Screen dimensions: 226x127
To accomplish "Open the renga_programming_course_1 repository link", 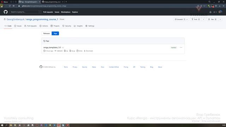I will [42, 19].
